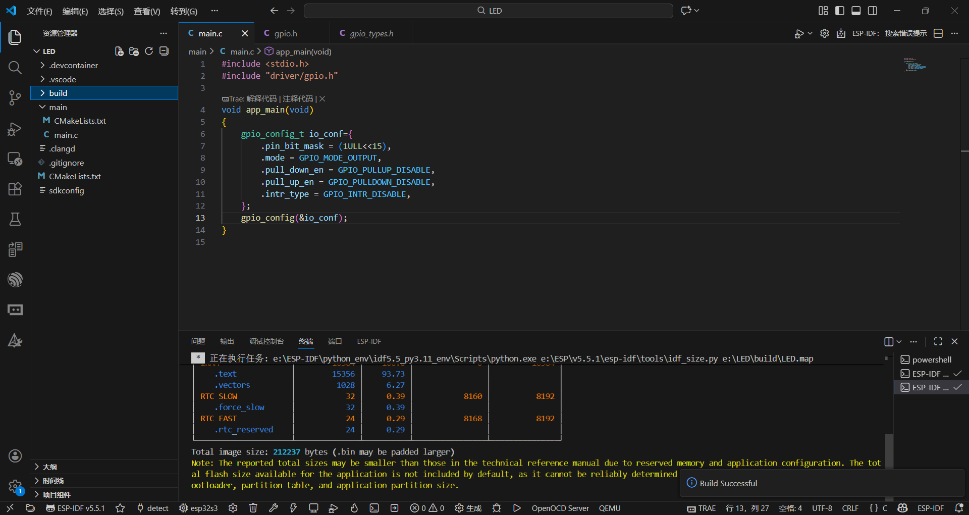
Task: Collapse all folders in explorer
Action: 164,51
